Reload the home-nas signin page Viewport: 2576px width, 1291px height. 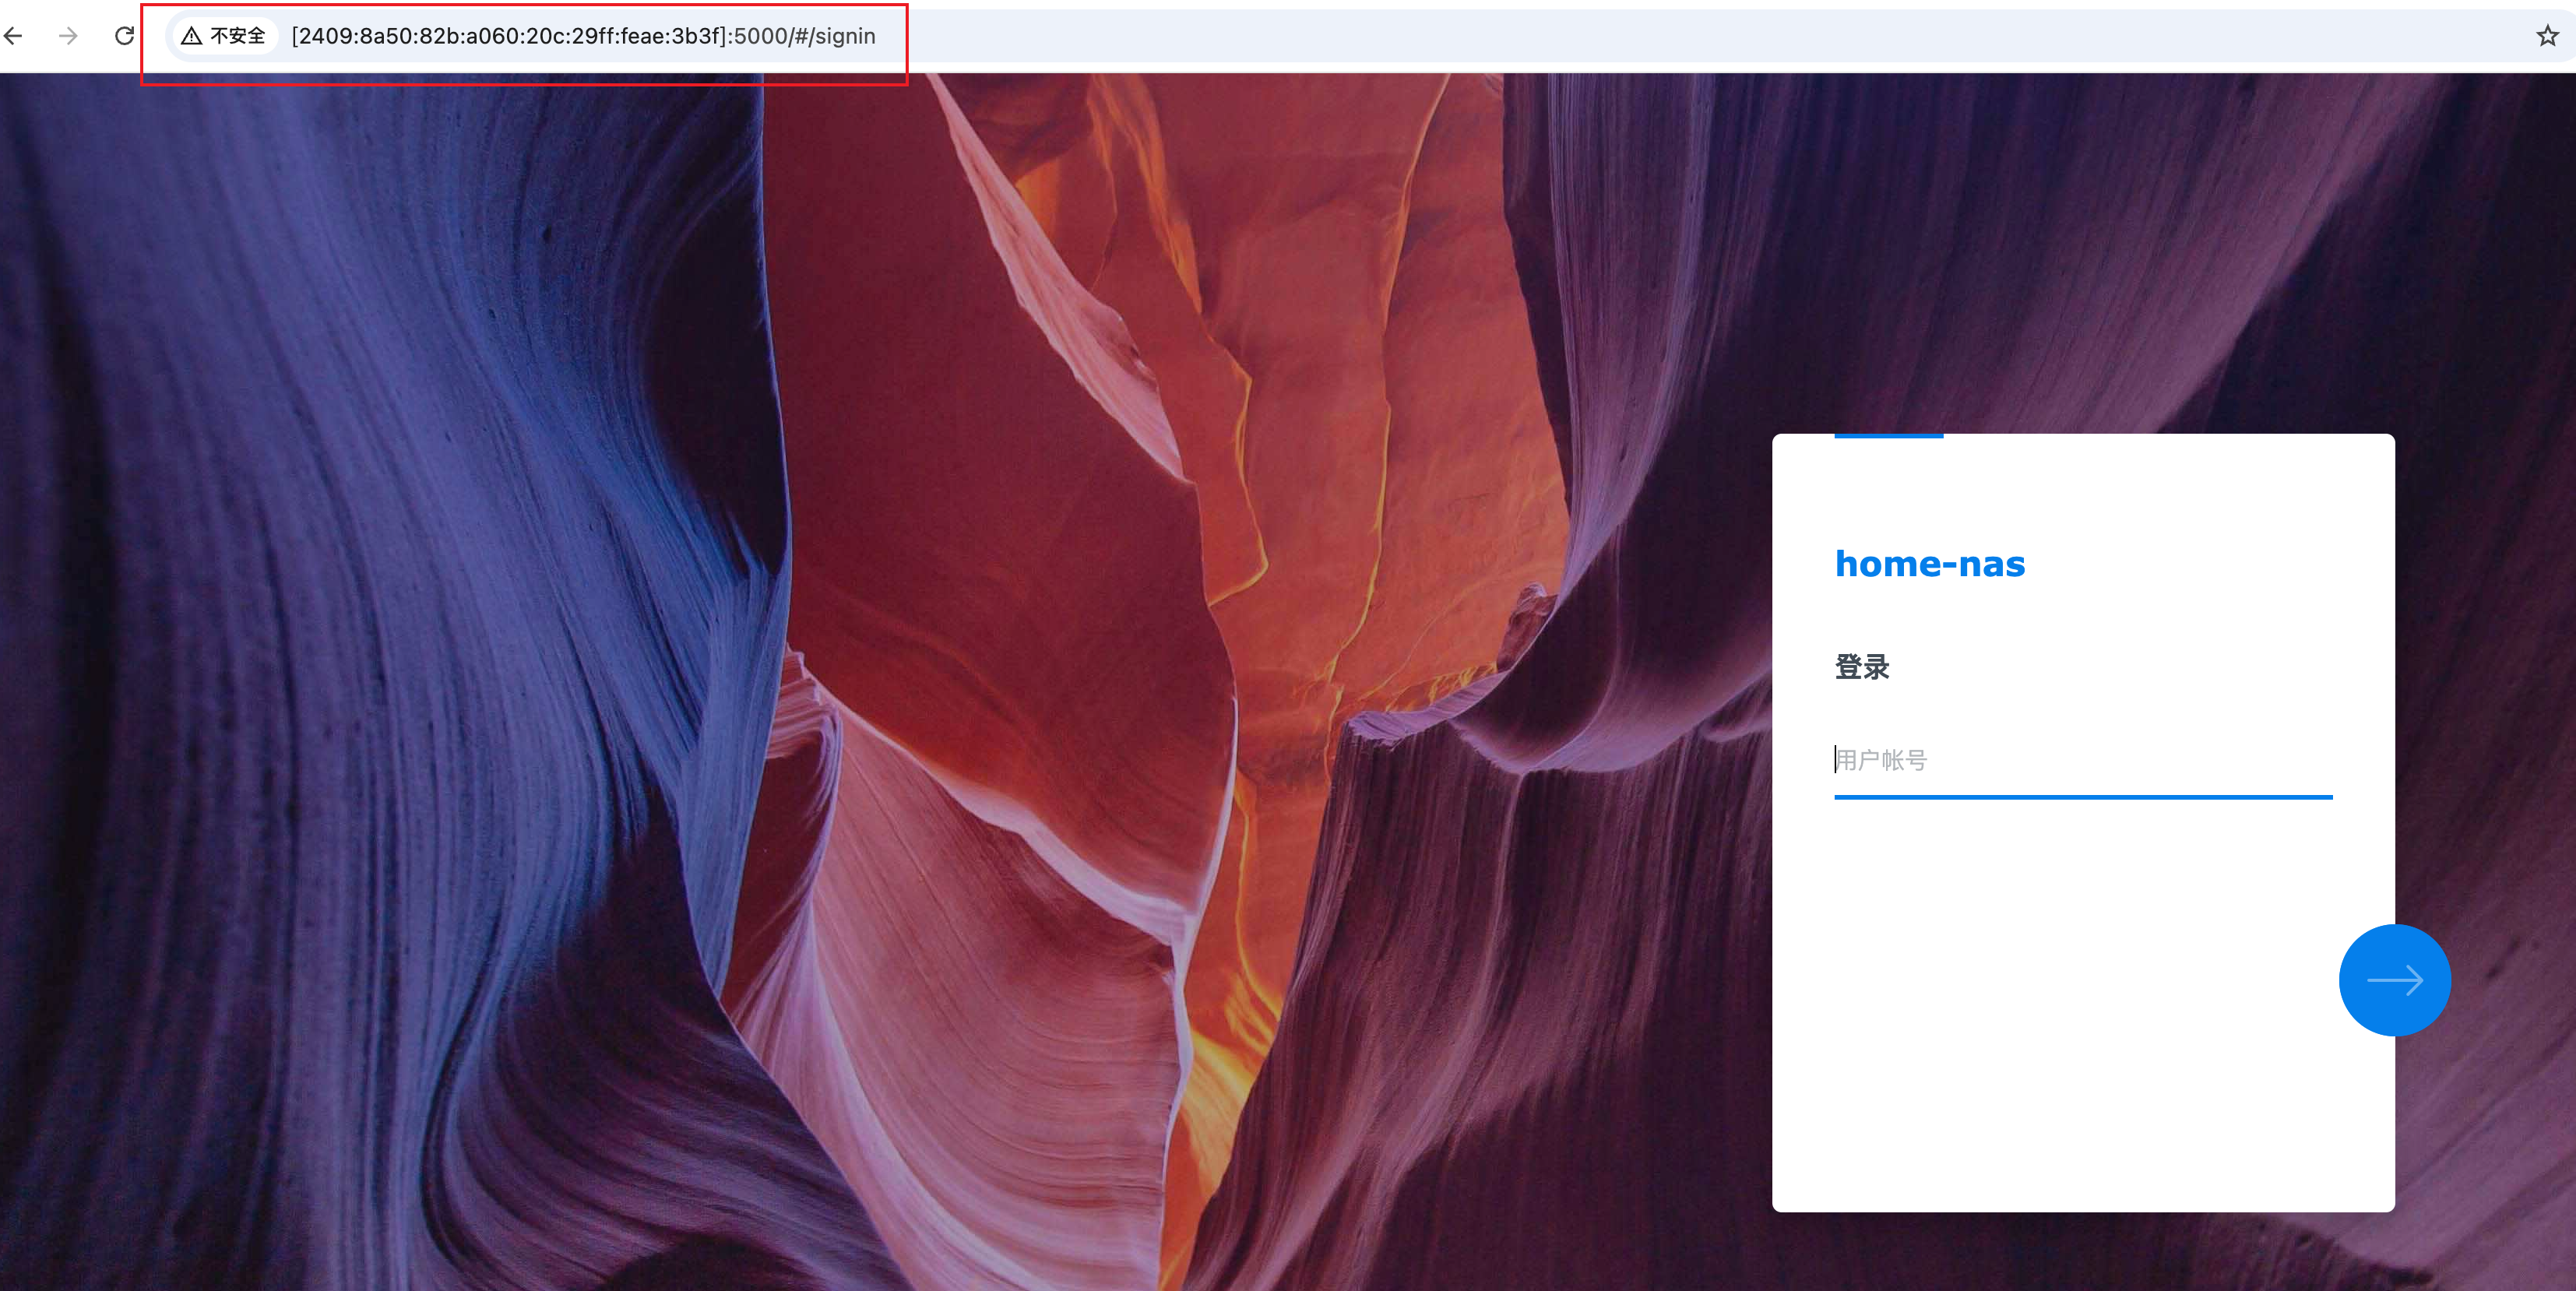(x=124, y=36)
